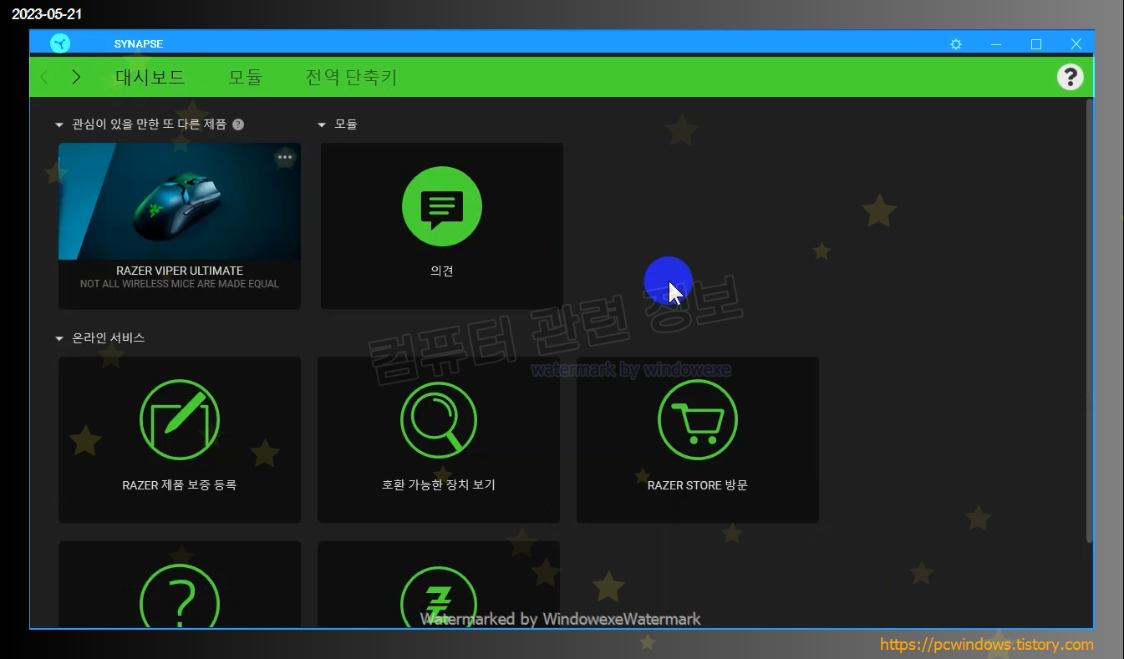The width and height of the screenshot is (1124, 659).
Task: Click the vertical scrollbar
Action: (1089, 321)
